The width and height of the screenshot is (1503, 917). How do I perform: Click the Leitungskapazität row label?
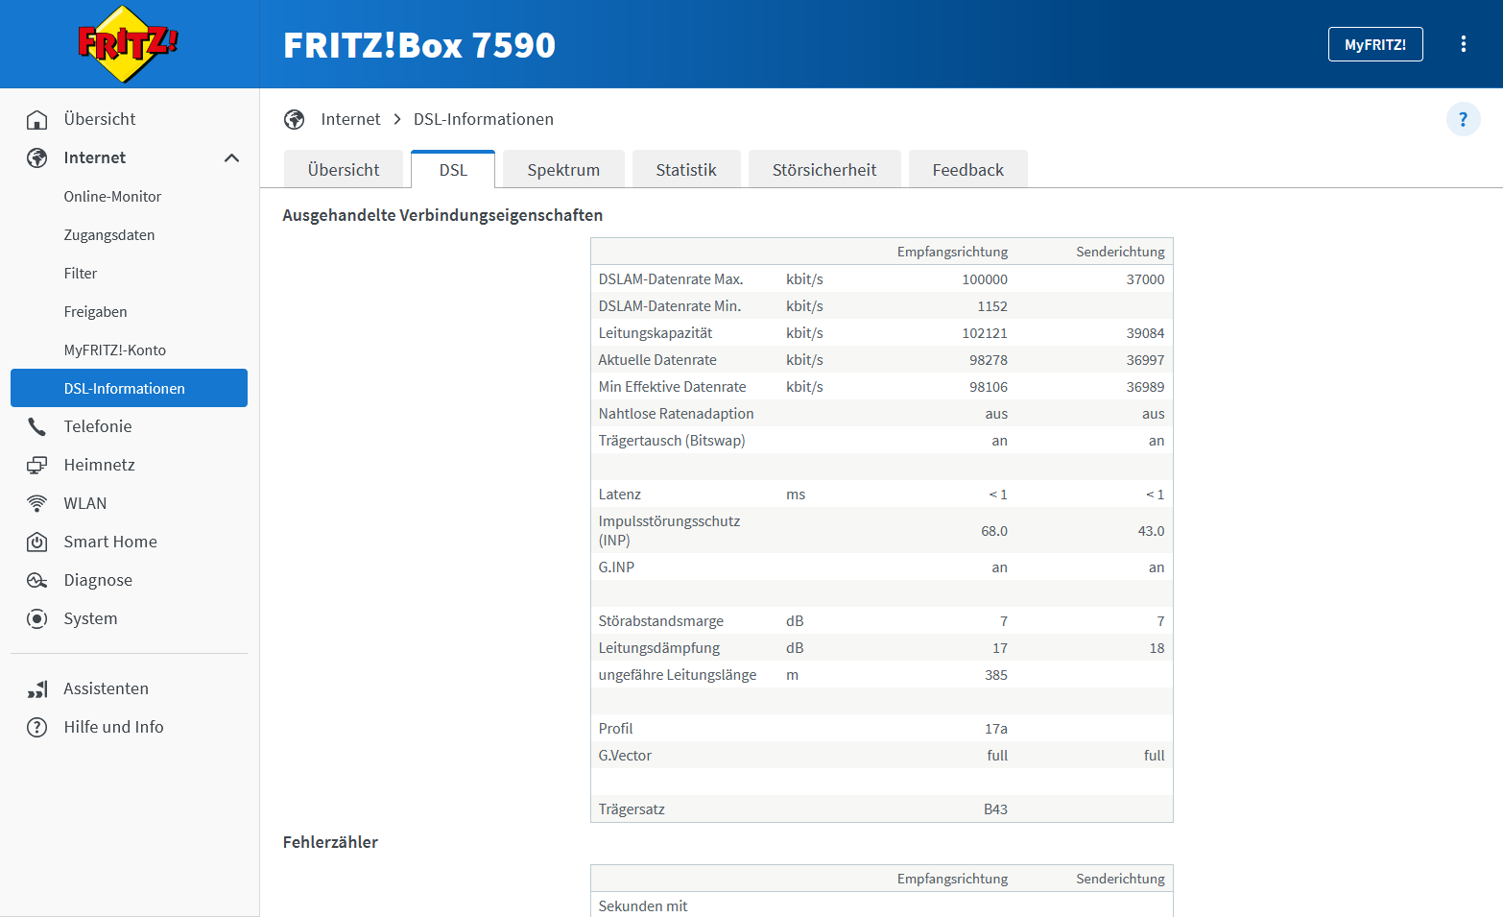[x=656, y=333]
